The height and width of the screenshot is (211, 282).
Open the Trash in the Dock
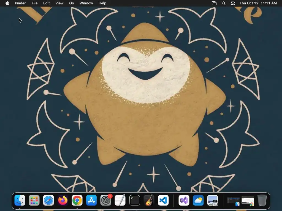point(262,200)
